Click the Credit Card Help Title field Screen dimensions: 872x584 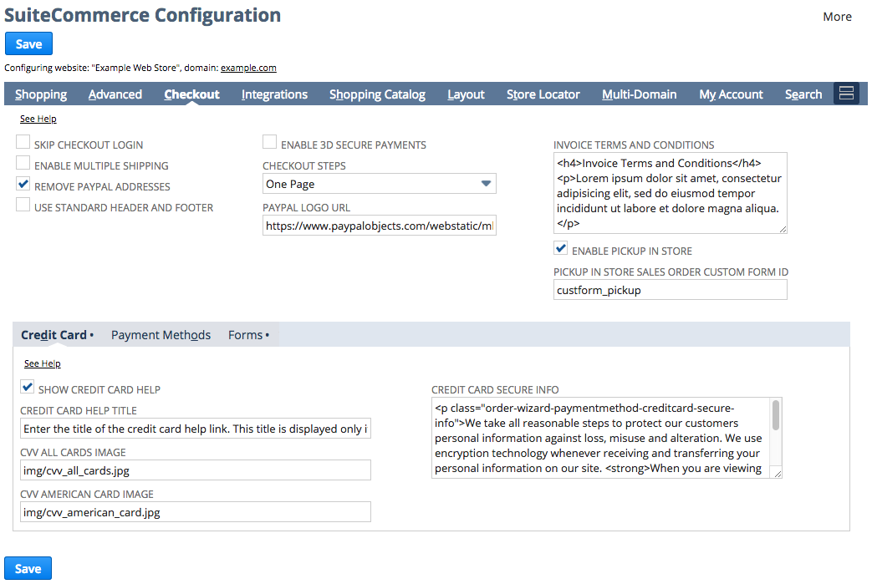(195, 429)
